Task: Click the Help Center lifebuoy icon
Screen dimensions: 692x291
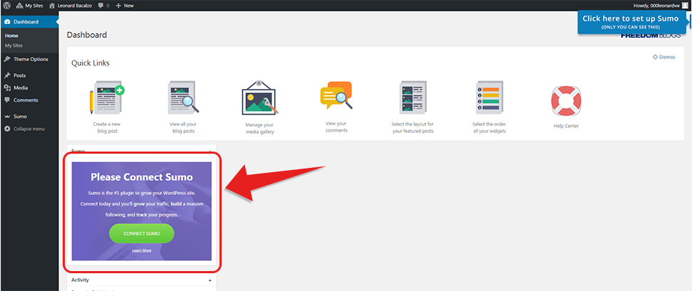Action: point(567,100)
